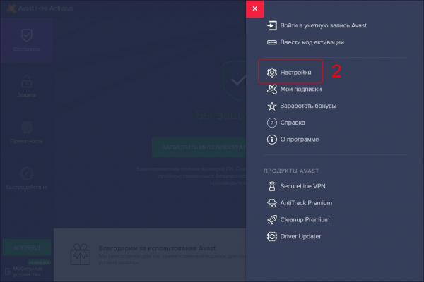This screenshot has height=282, width=424.
Task: Click the activation code key icon
Action: 272,42
